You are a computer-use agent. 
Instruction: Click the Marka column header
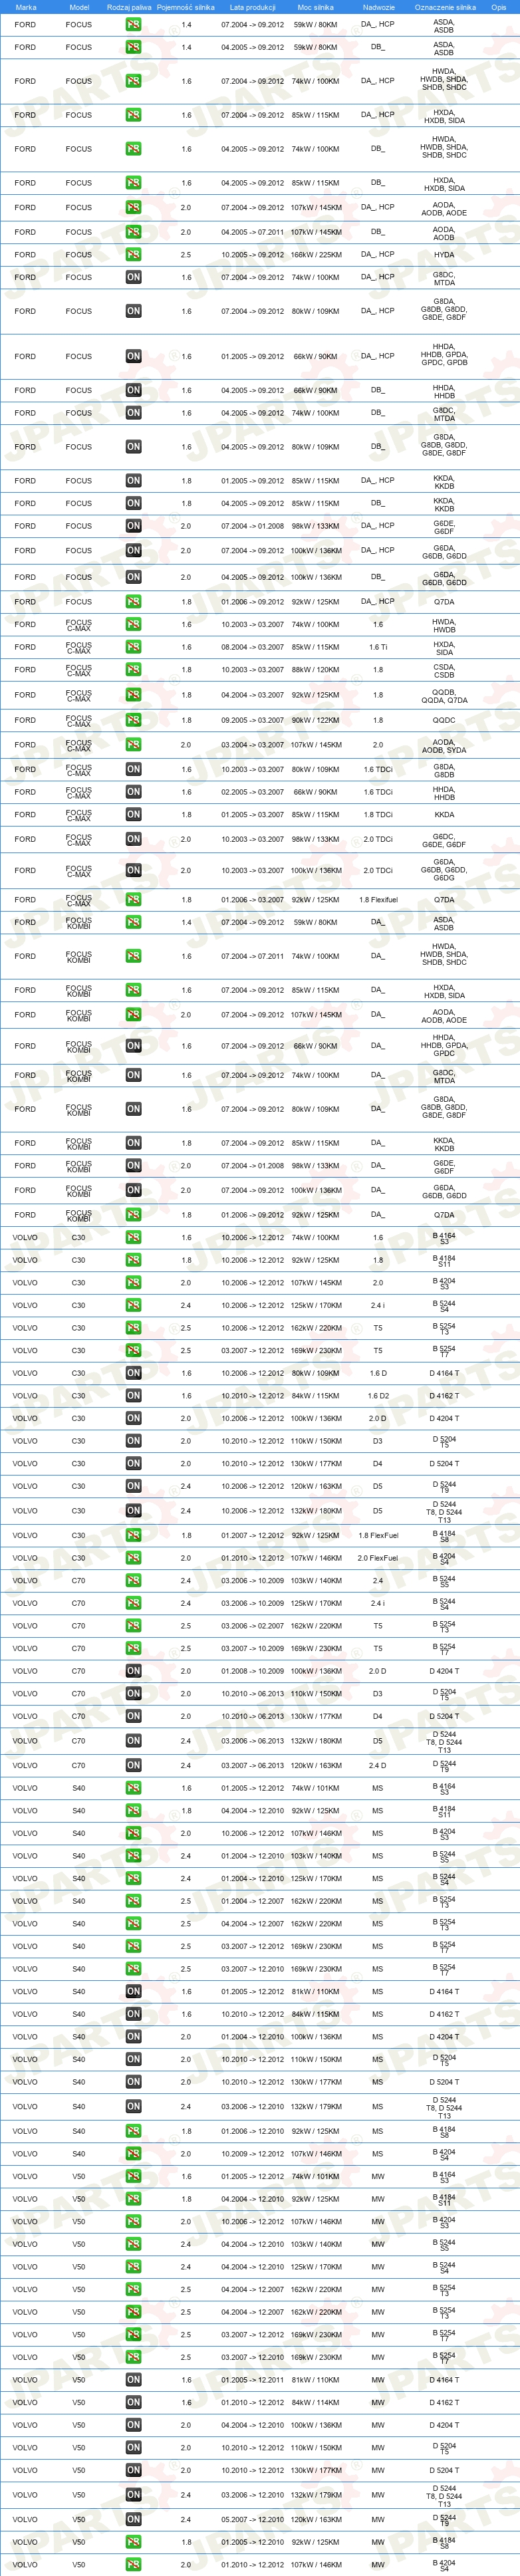coord(26,7)
